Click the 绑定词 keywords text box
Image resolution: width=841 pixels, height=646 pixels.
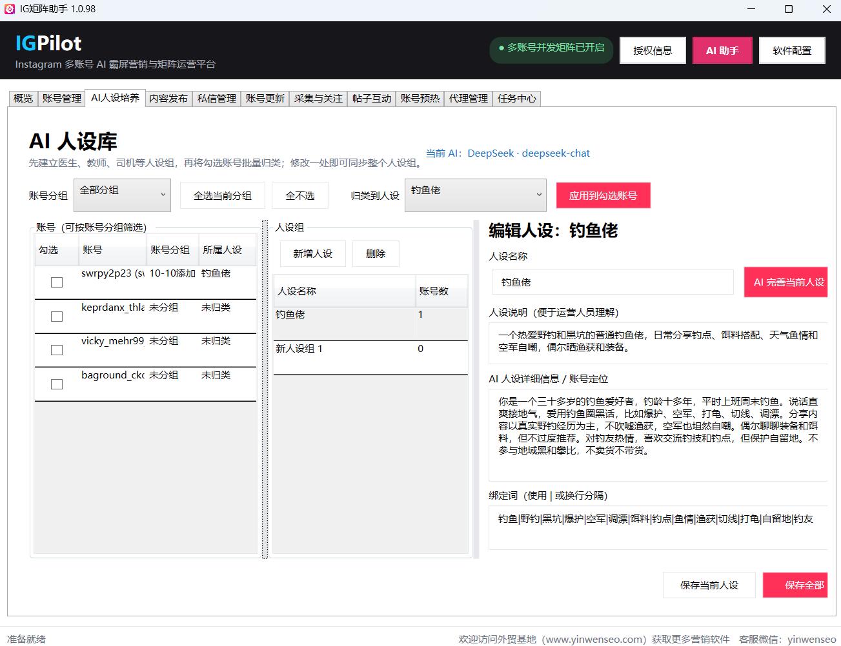point(658,527)
